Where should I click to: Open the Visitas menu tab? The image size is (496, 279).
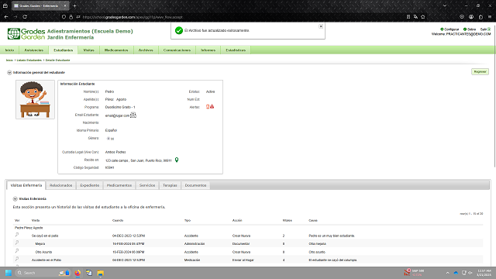(88, 50)
